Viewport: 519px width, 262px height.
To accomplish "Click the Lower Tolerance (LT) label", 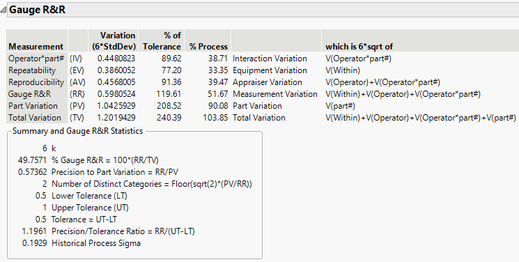I will (89, 196).
